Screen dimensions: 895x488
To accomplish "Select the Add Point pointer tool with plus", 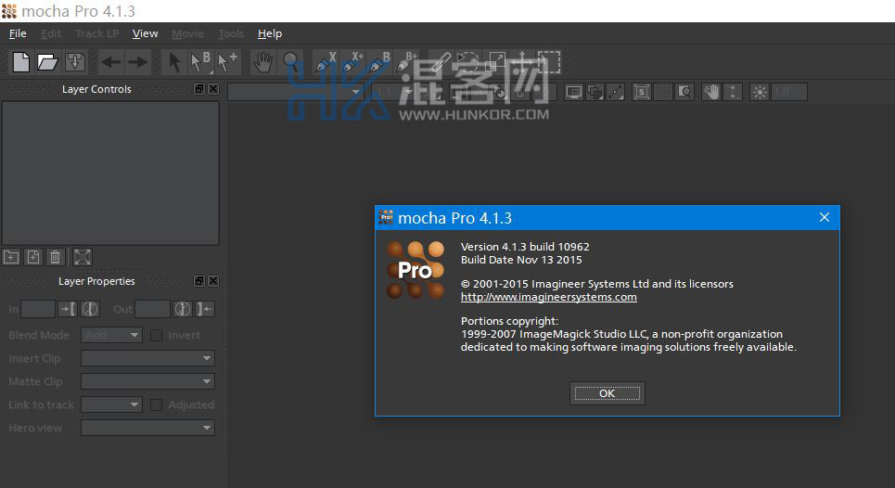I will click(x=226, y=61).
